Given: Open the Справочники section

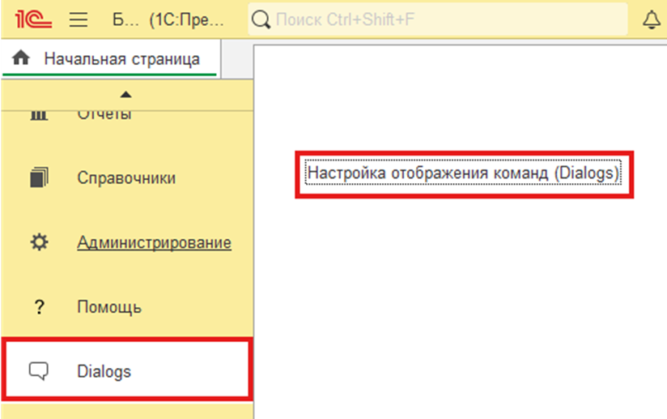Looking at the screenshot, I should pos(126,177).
